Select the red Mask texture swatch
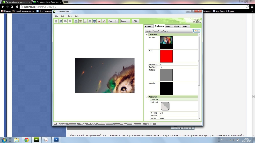Screen dimensions: 255x143 (166, 56)
